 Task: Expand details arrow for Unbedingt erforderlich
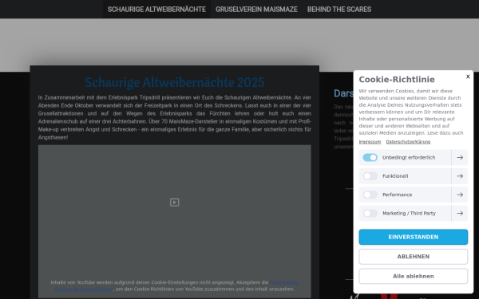pyautogui.click(x=460, y=157)
